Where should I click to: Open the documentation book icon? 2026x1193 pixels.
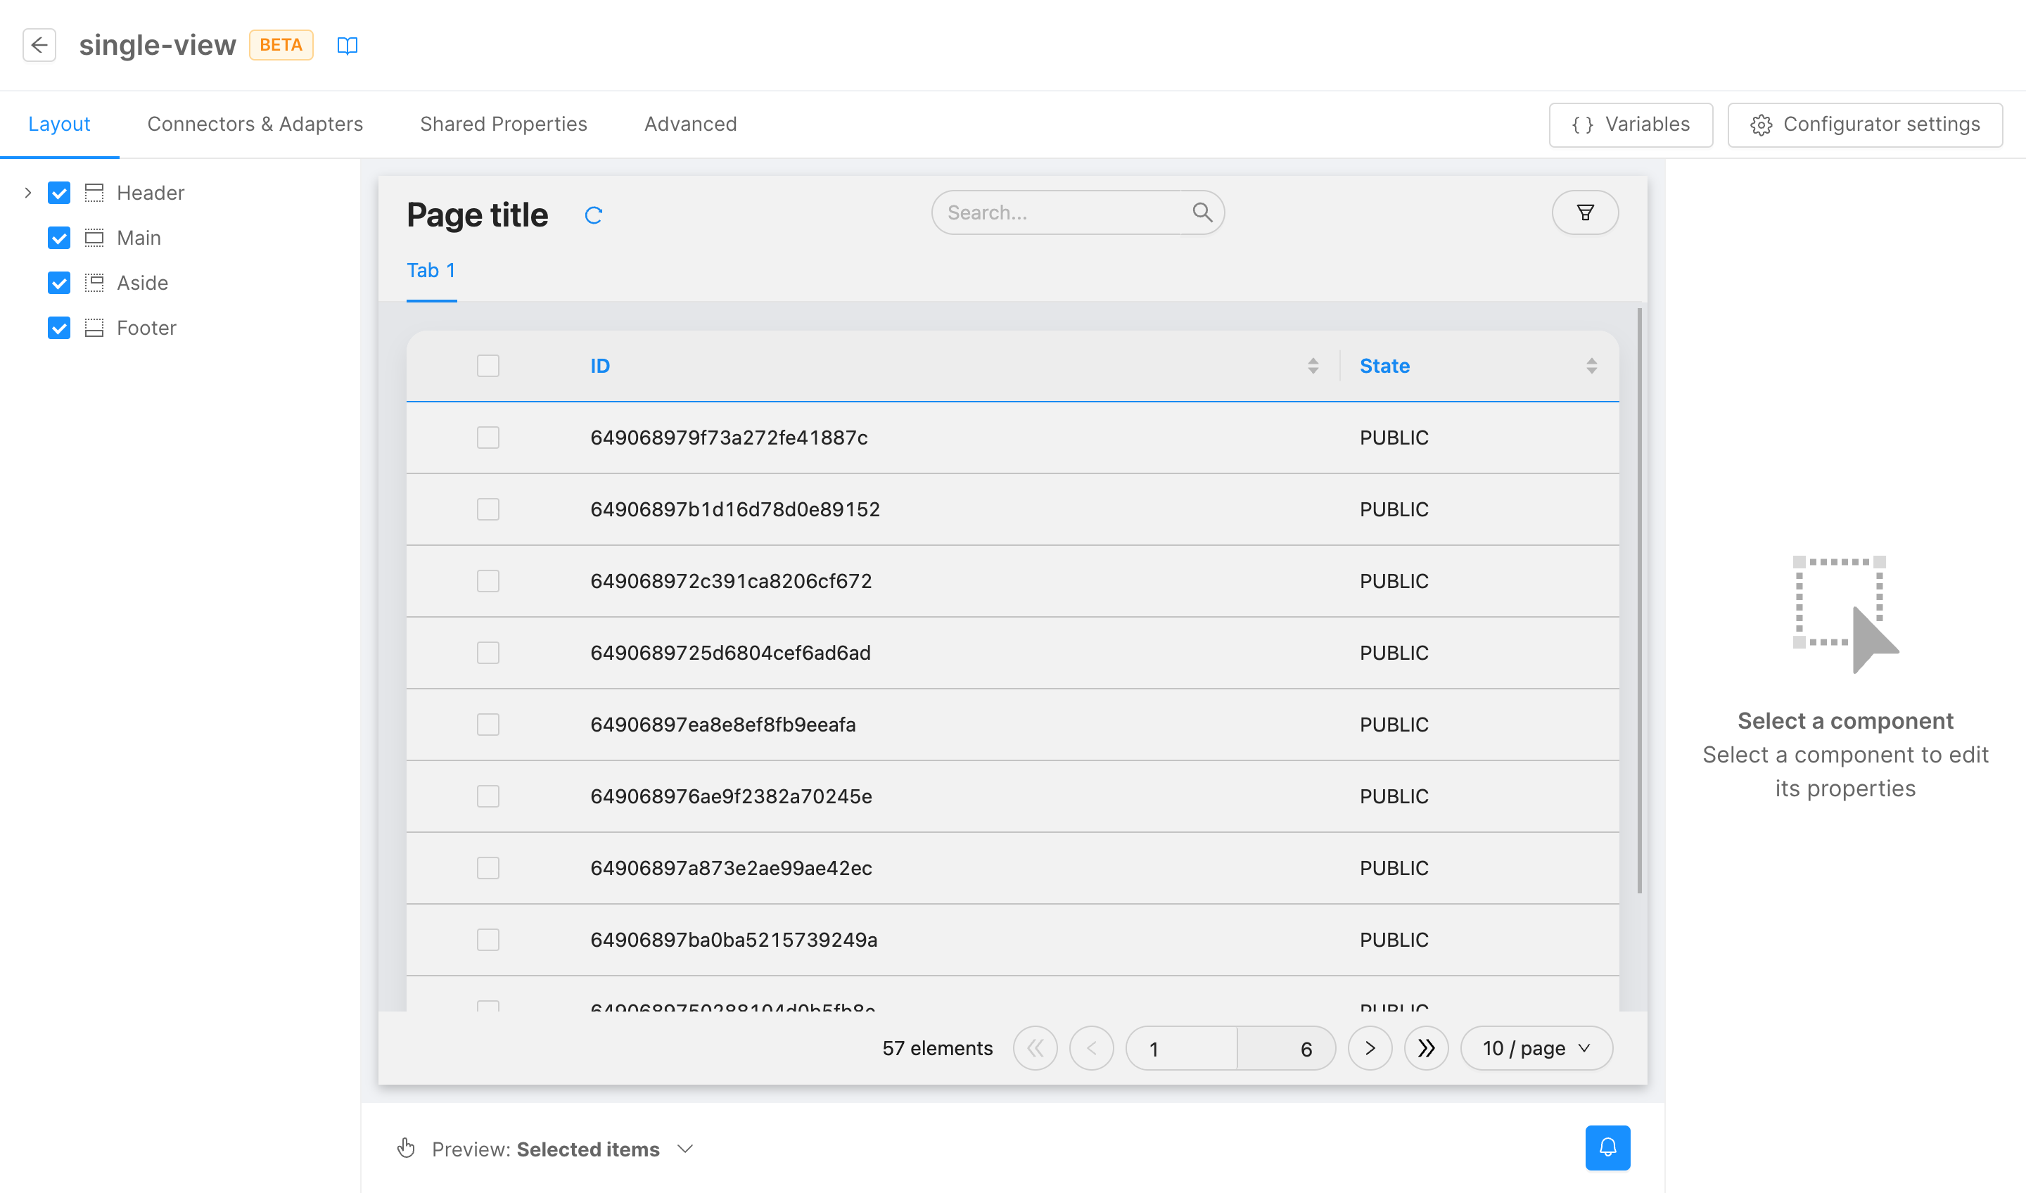click(348, 46)
